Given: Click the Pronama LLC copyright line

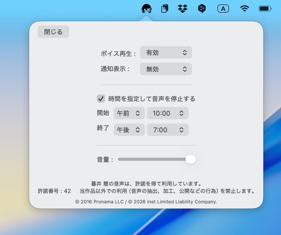Looking at the screenshot, I should click(146, 202).
